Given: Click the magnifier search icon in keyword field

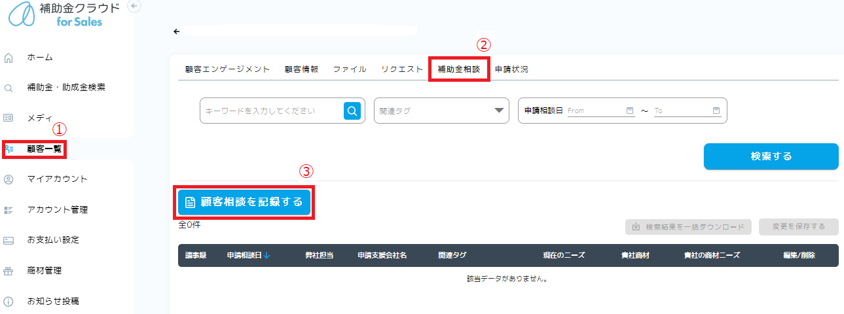Looking at the screenshot, I should pyautogui.click(x=352, y=111).
